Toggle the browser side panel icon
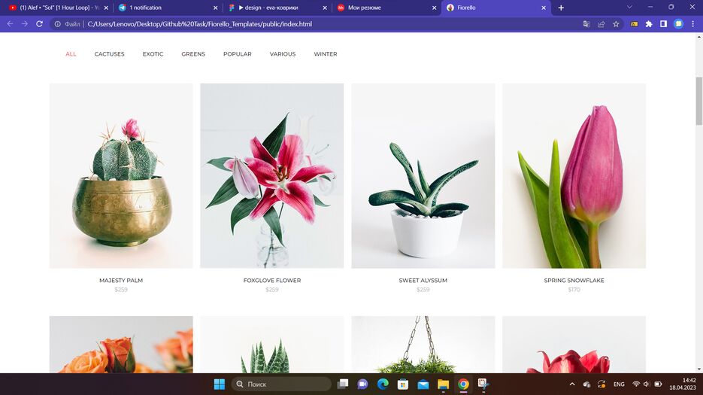The height and width of the screenshot is (395, 703). pyautogui.click(x=664, y=24)
